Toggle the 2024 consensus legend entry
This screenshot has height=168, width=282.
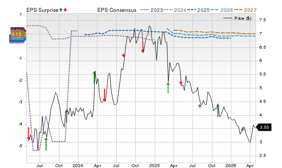click(x=175, y=10)
